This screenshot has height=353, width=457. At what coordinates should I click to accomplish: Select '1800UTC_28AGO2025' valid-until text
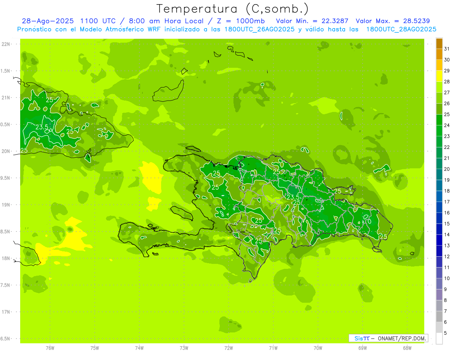(401, 29)
